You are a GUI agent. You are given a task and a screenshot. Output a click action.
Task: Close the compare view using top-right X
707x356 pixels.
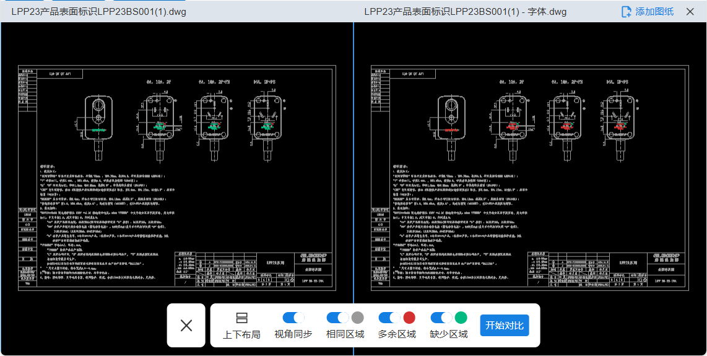tap(690, 11)
